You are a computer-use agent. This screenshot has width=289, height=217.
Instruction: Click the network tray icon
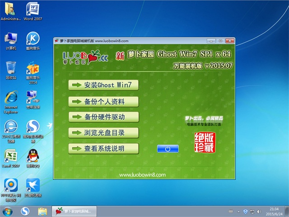[252, 212]
